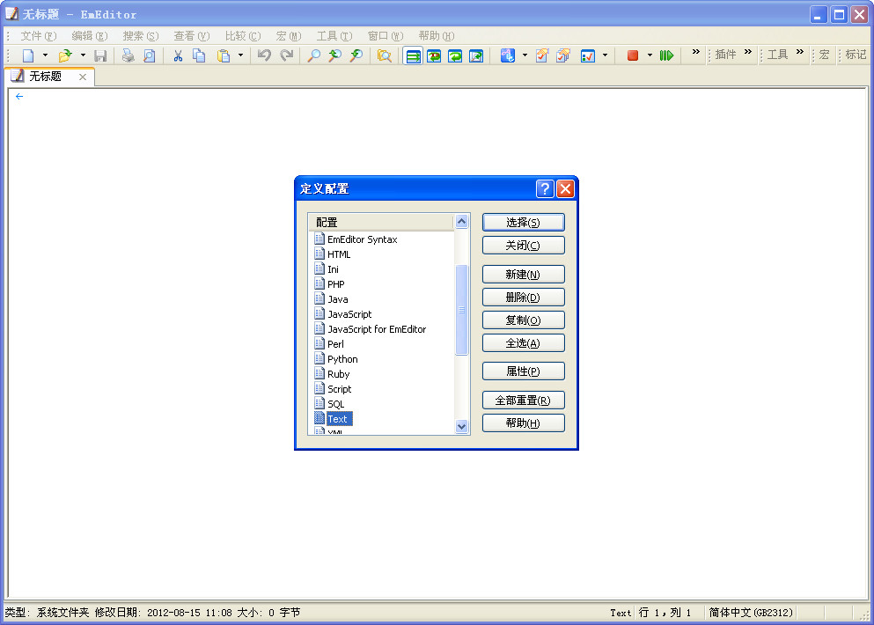Viewport: 874px width, 625px height.
Task: Click the Find in Files icon
Action: (385, 55)
